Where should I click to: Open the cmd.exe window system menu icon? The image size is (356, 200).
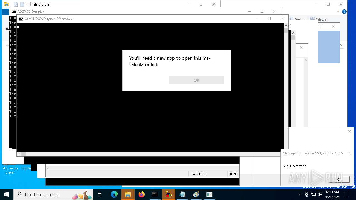[21, 19]
